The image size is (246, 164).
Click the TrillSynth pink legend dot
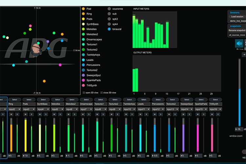83,86
